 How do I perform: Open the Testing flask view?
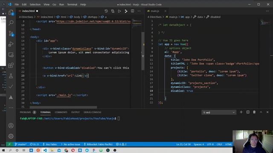pos(11,76)
